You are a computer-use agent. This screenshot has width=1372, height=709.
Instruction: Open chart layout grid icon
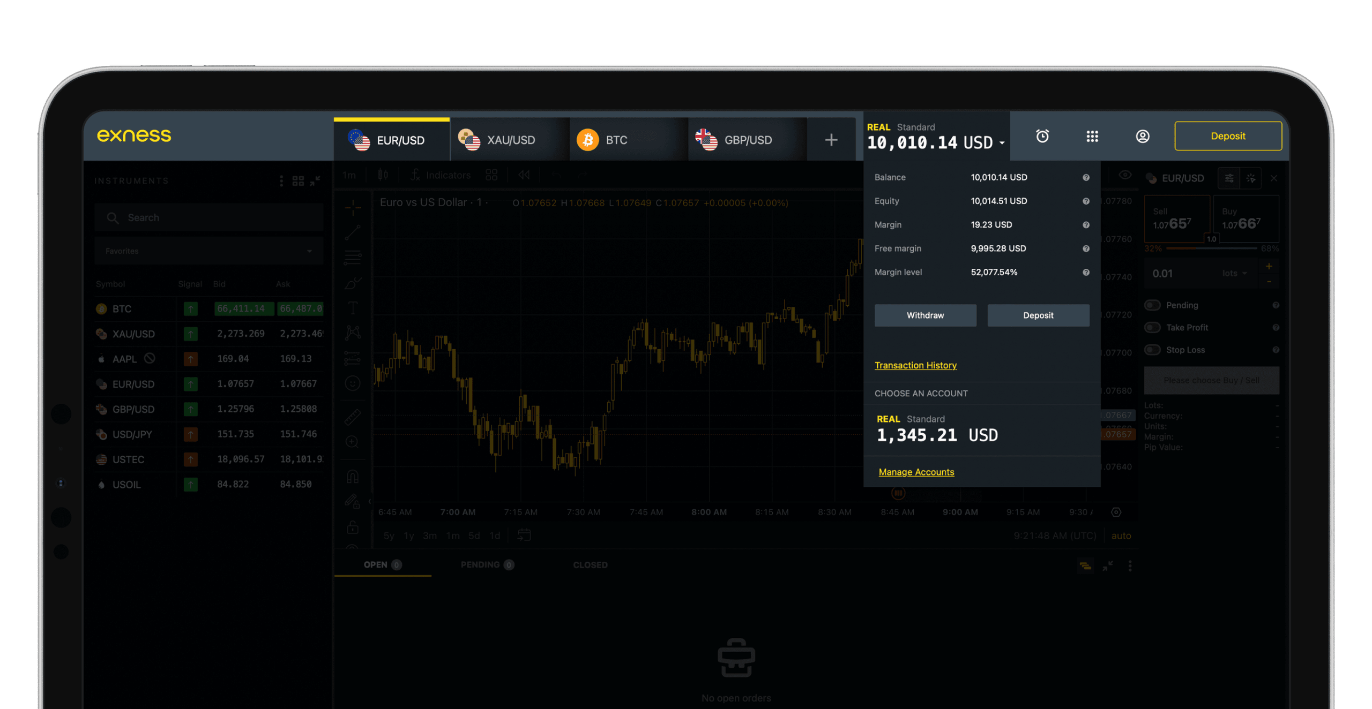tap(491, 175)
